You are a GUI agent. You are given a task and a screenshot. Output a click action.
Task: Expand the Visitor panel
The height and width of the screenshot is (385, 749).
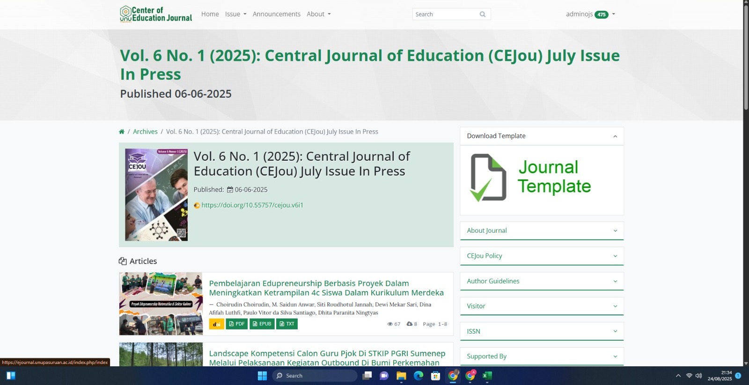click(x=542, y=306)
